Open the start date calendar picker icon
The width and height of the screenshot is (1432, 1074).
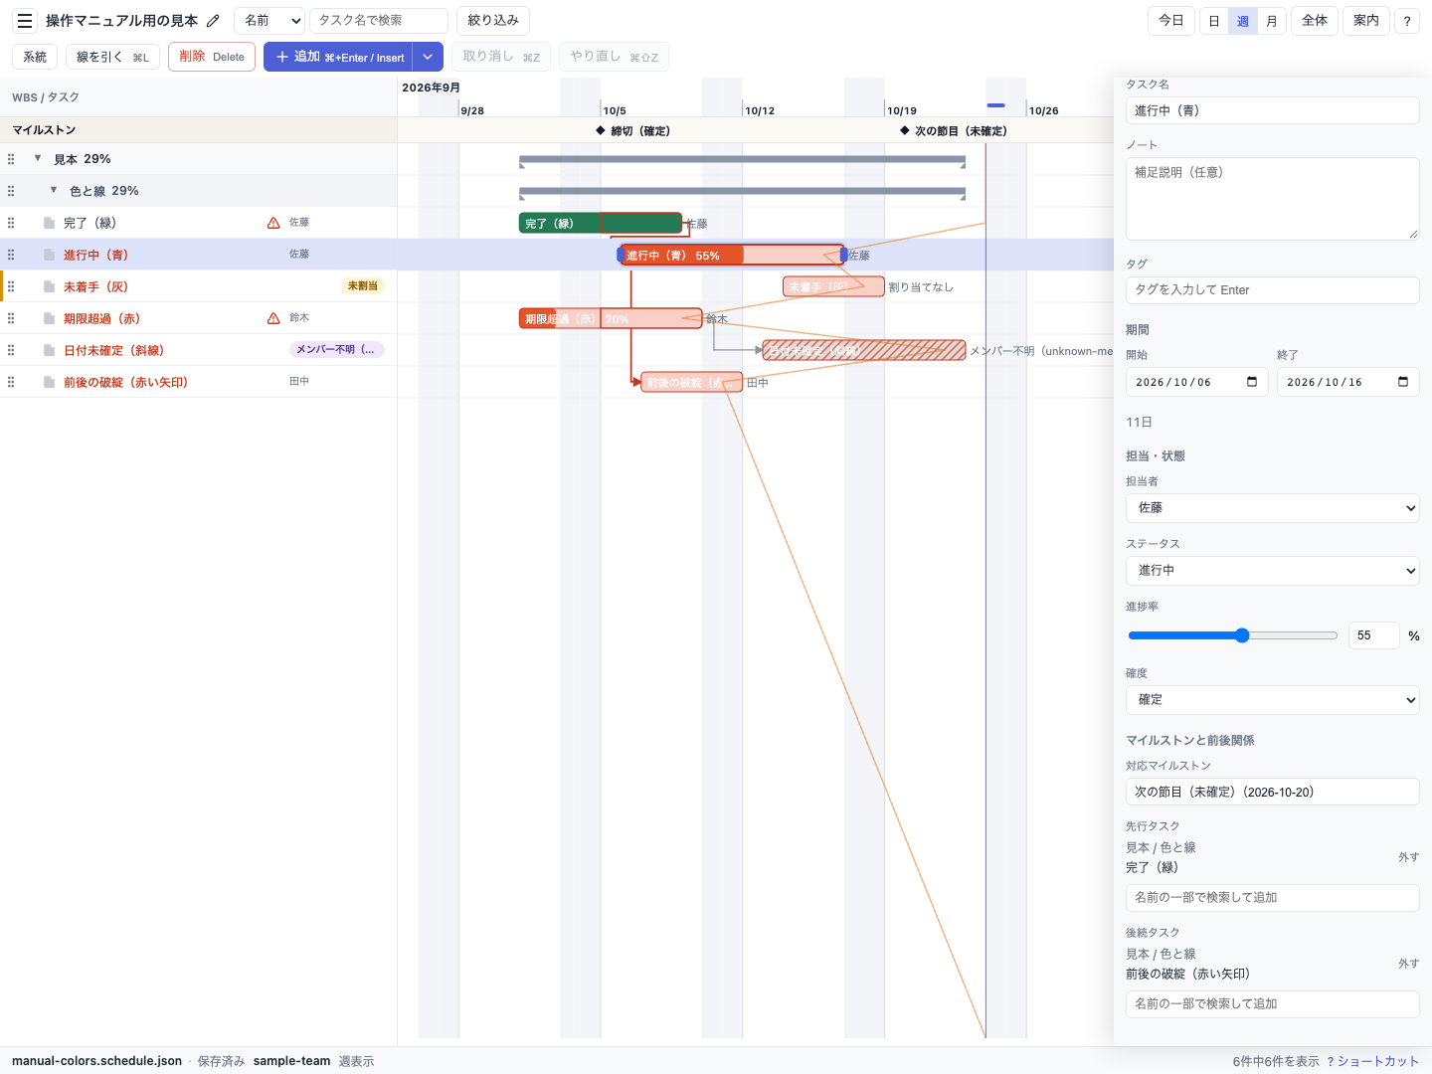tap(1252, 382)
